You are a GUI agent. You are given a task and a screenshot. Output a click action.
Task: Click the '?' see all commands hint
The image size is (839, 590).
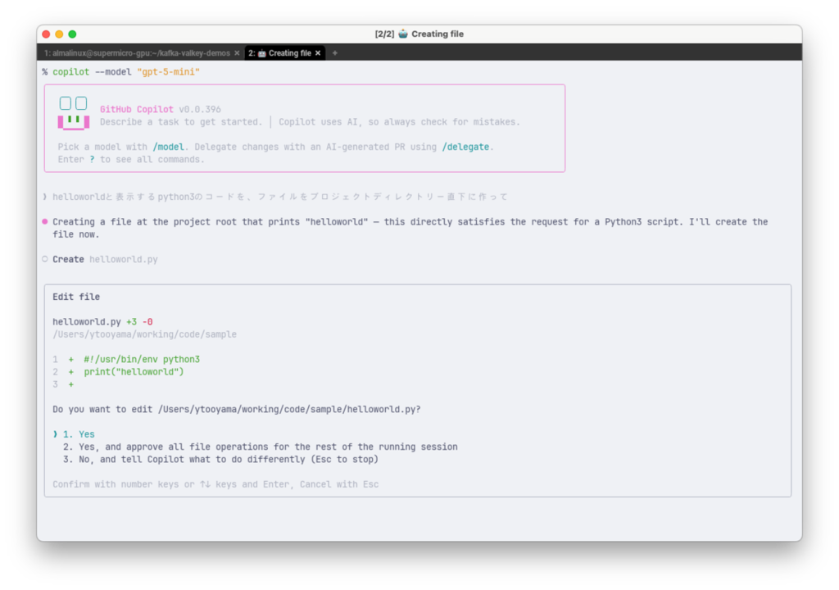point(92,160)
